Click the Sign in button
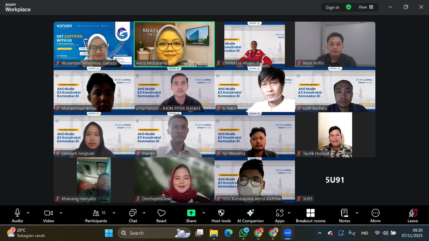429x241 pixels. 332,7
